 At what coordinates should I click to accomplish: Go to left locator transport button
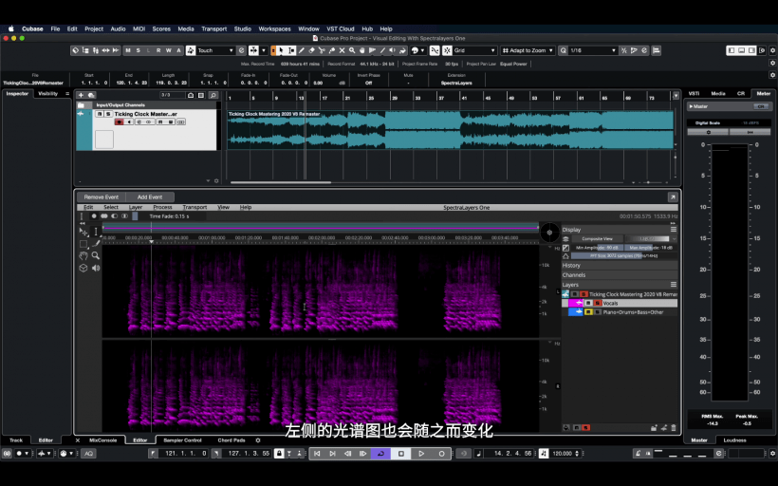(x=317, y=453)
